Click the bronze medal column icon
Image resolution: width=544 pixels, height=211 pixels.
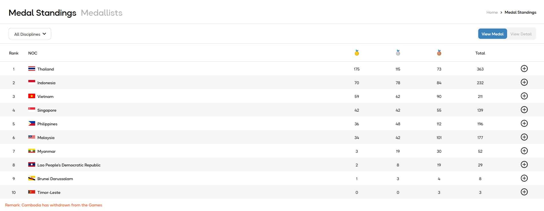pyautogui.click(x=439, y=53)
